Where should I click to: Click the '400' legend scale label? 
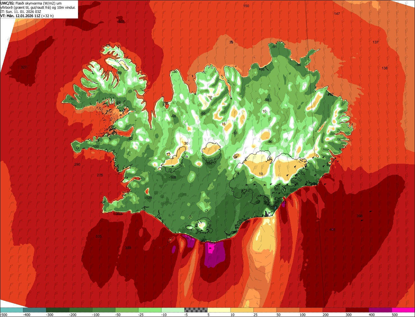(x=372, y=315)
